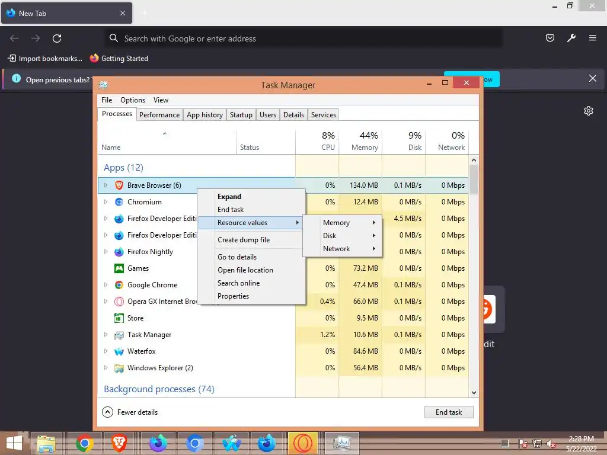Open the Options menu in Task Manager
Viewport: 607px width, 455px height.
coord(133,100)
